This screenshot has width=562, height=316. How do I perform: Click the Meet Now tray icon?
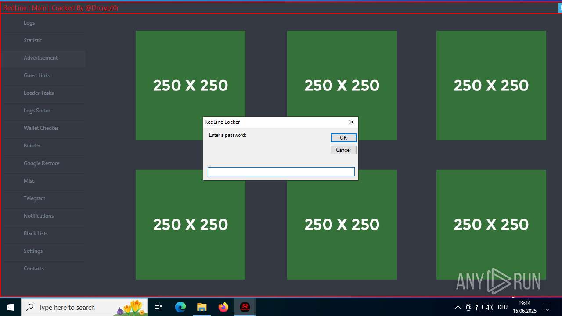point(468,307)
